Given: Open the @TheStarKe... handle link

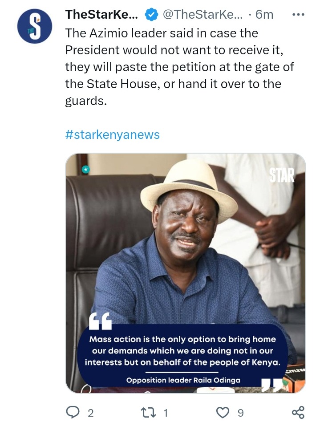Looking at the screenshot, I should click(202, 15).
